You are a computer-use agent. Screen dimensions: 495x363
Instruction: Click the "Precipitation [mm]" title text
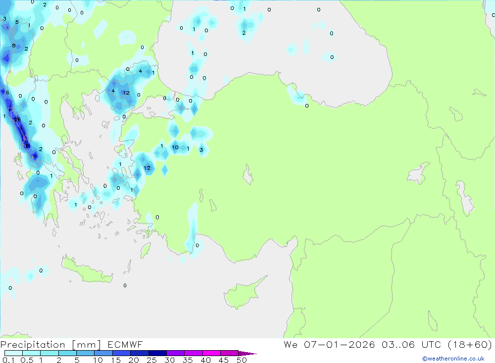pos(51,345)
